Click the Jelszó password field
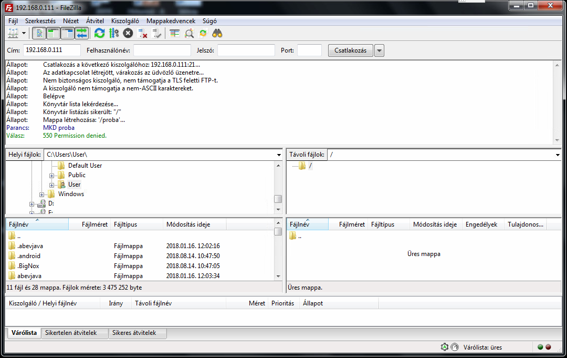The width and height of the screenshot is (567, 358). (246, 50)
